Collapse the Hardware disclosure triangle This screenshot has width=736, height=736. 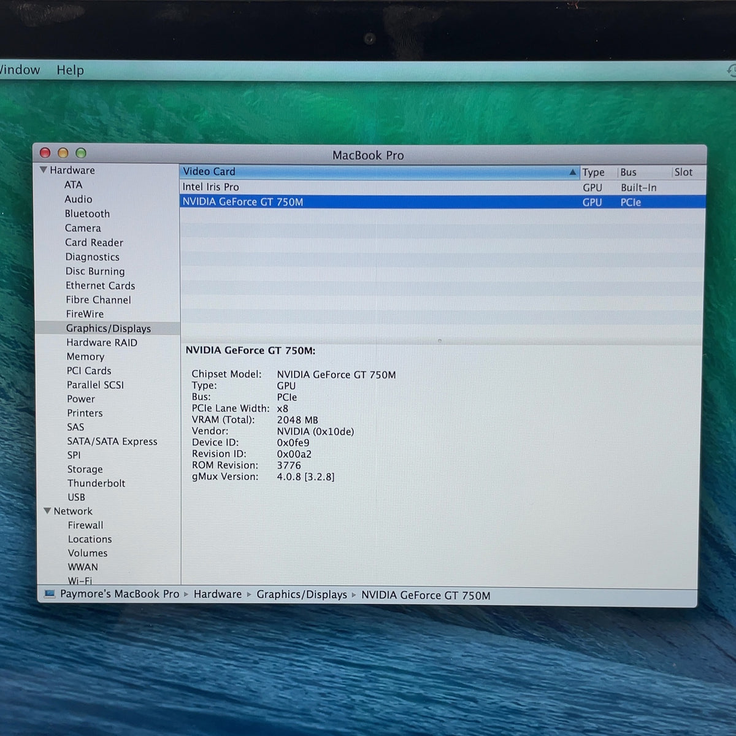point(44,170)
